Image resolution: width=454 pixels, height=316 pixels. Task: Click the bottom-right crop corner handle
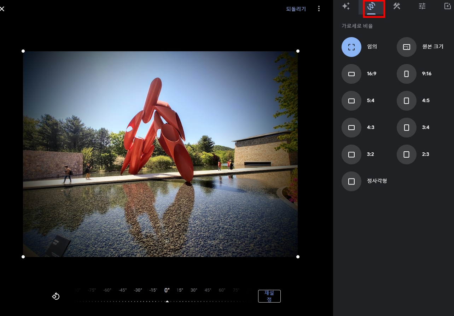298,257
